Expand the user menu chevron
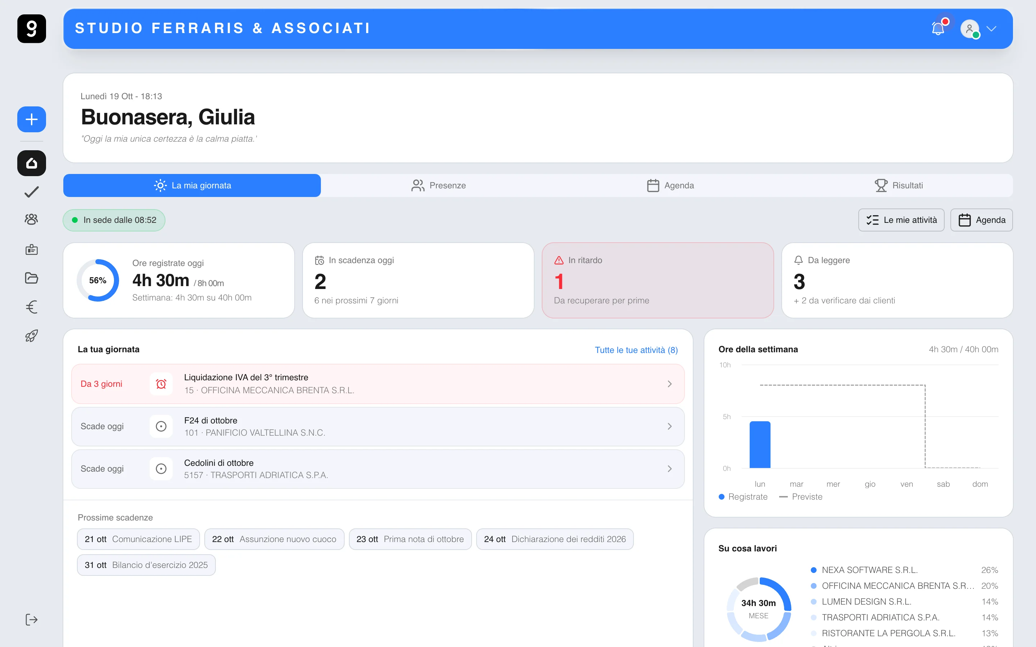Image resolution: width=1036 pixels, height=647 pixels. 991,29
